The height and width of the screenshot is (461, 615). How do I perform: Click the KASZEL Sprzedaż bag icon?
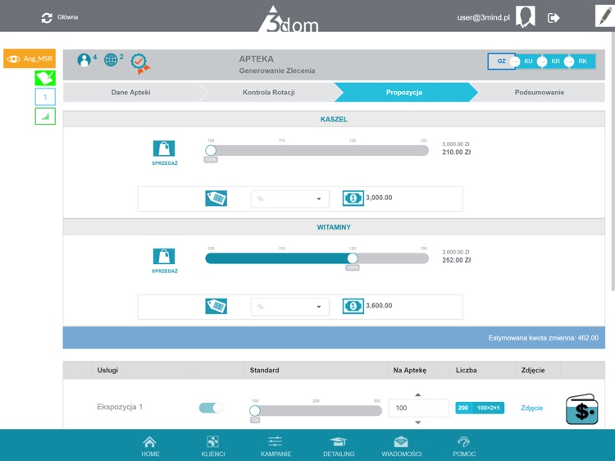pyautogui.click(x=164, y=148)
